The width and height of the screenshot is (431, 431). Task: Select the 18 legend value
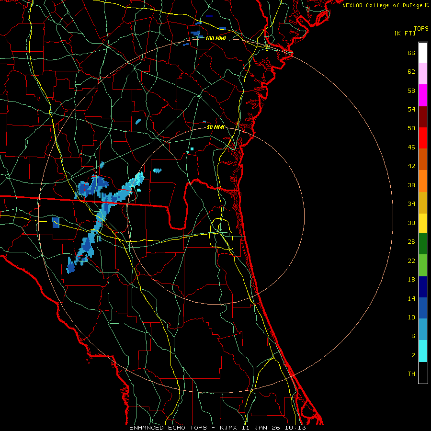pos(411,280)
